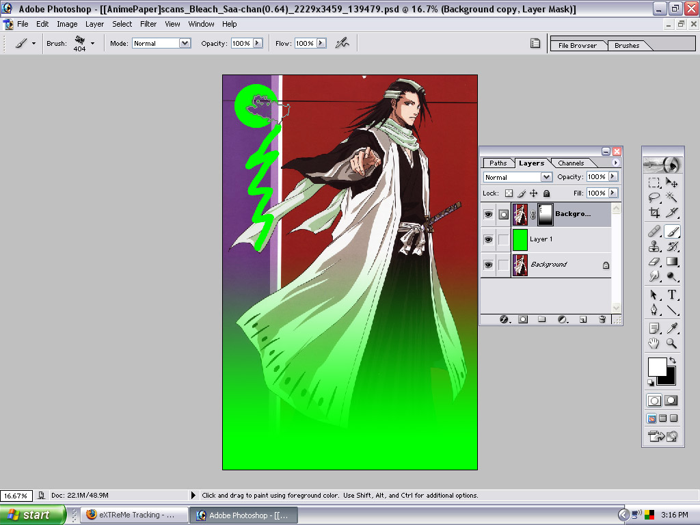The height and width of the screenshot is (525, 700).
Task: Create a new layer from Layers panel
Action: [583, 319]
